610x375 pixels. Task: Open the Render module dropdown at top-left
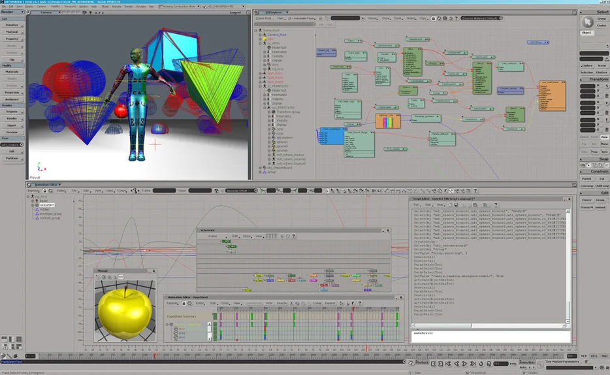click(x=12, y=12)
